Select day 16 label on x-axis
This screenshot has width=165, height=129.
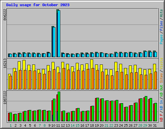click(x=82, y=125)
